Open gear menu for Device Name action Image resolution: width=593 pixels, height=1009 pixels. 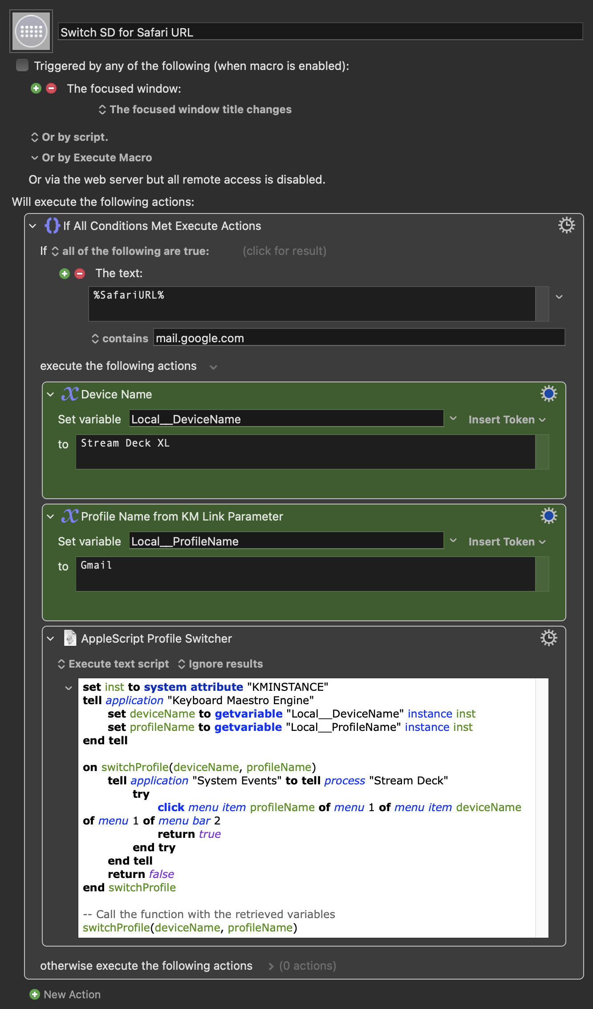tap(548, 394)
